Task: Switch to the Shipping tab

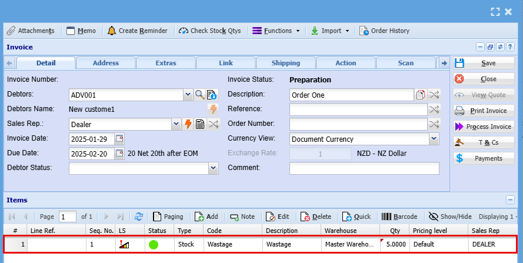Action: click(286, 63)
